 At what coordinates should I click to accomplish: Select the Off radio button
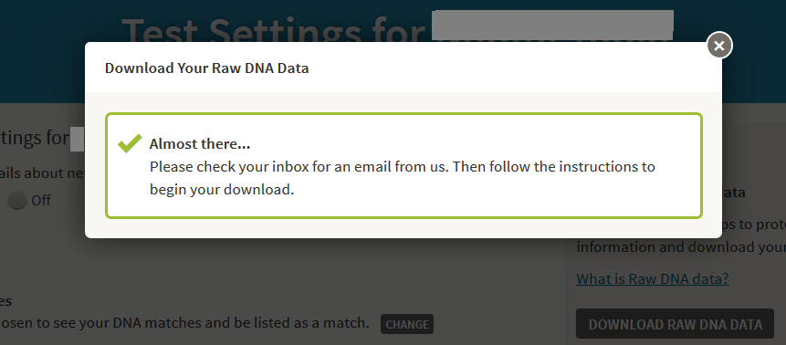click(x=16, y=201)
